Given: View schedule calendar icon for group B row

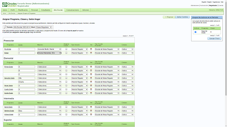Looking at the screenshot, I should (x=91, y=71).
